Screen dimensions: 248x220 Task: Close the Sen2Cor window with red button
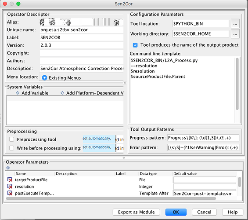[x=5, y=4]
